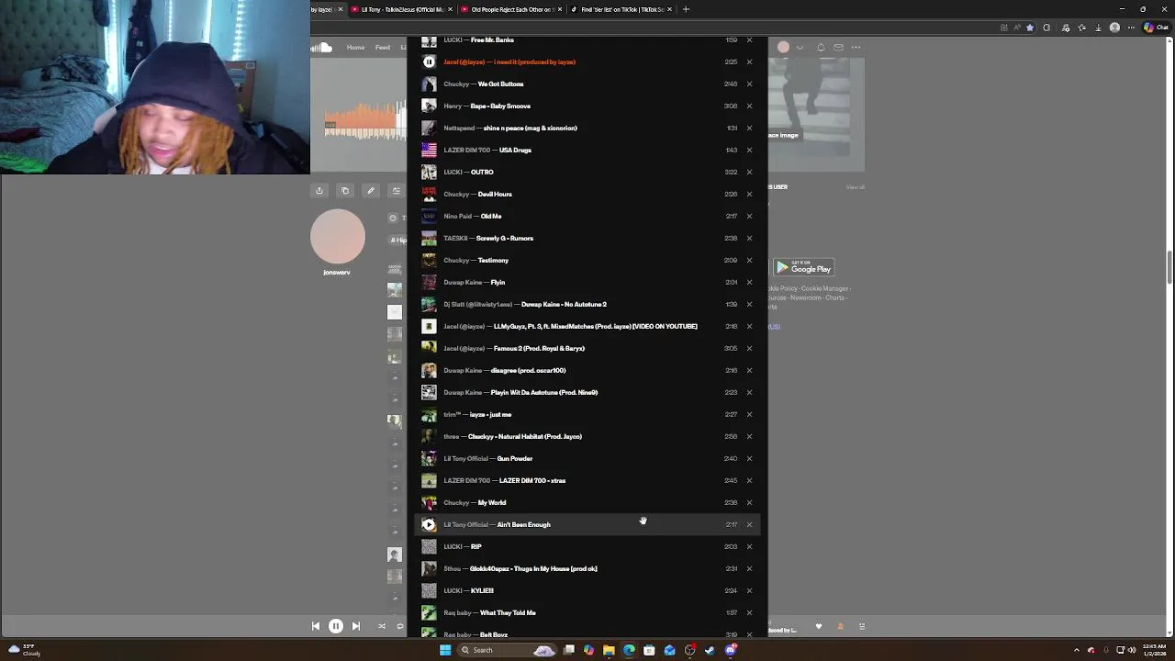Click the browser vertical scrollbar

point(1170,267)
